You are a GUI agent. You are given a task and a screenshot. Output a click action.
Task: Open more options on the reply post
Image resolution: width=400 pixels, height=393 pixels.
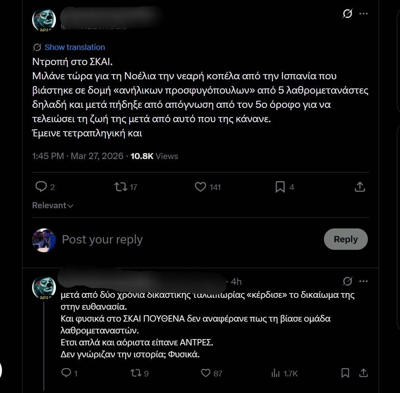point(363,281)
